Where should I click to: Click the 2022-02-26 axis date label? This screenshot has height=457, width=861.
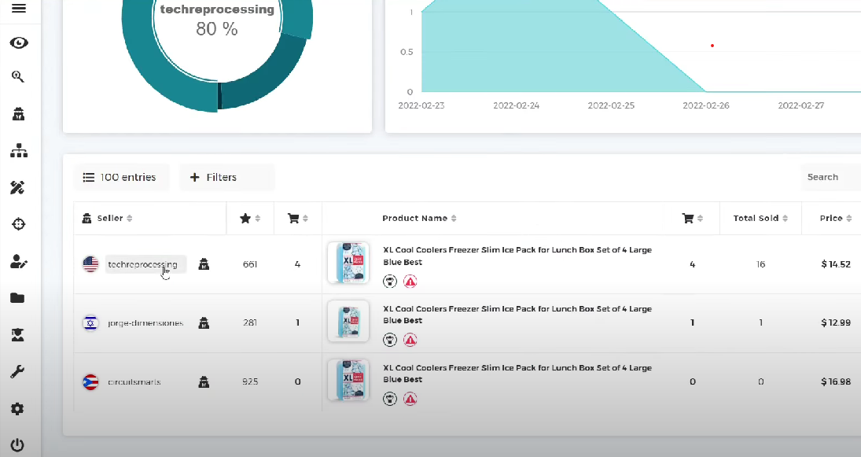pos(706,105)
